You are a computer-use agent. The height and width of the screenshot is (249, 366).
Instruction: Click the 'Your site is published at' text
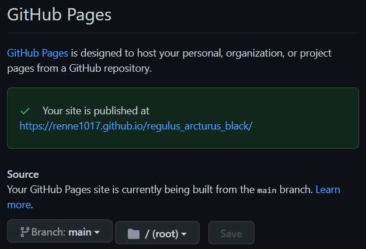(96, 111)
